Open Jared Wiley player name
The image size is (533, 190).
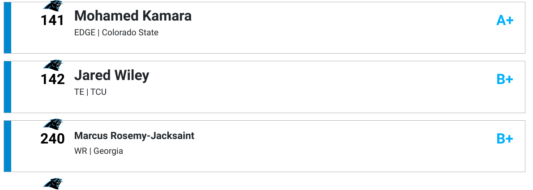pyautogui.click(x=111, y=75)
